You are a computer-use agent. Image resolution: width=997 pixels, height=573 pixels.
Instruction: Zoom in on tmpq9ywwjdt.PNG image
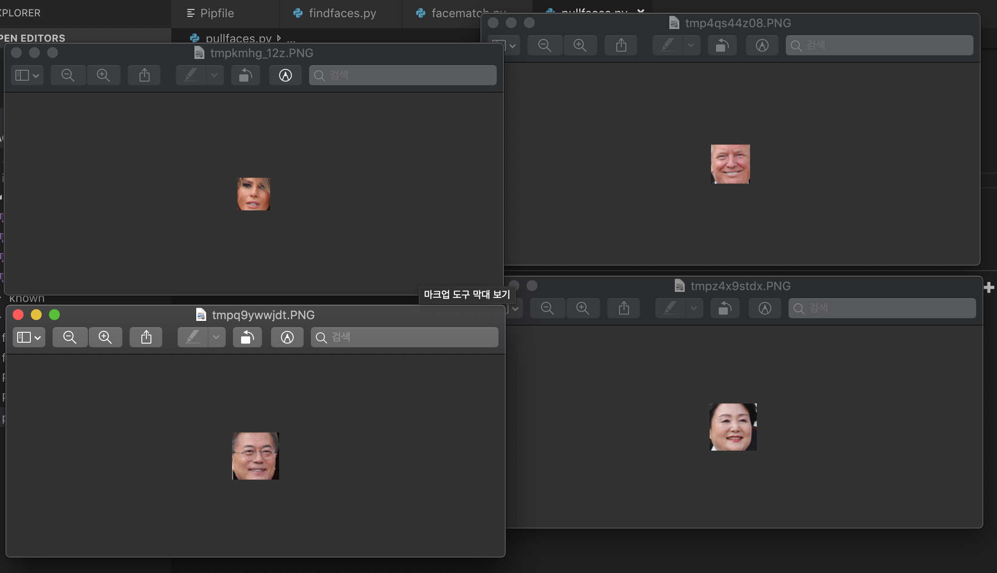(x=105, y=337)
